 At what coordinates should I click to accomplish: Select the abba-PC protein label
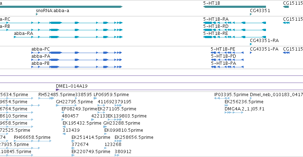click(x=41, y=49)
